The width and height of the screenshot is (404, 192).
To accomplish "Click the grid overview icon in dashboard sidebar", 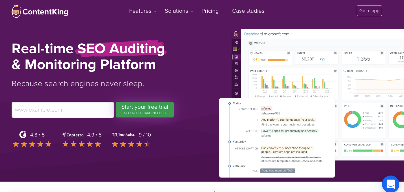I will click(x=236, y=43).
